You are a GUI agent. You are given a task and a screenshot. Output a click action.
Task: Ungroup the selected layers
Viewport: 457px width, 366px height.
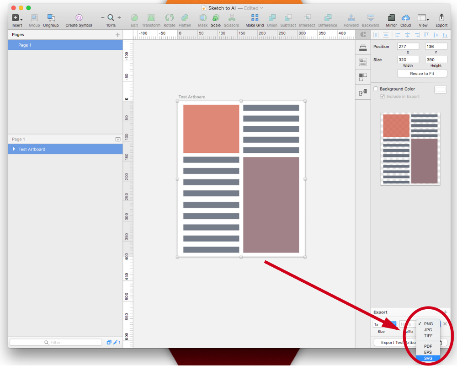[51, 18]
